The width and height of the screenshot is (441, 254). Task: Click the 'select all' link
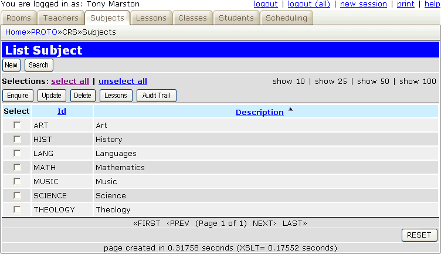click(70, 81)
